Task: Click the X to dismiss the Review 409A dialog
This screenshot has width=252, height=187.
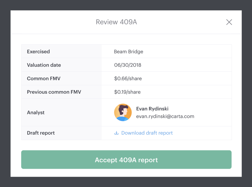Action: click(x=229, y=22)
